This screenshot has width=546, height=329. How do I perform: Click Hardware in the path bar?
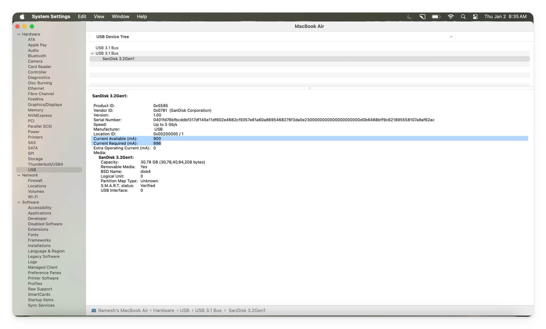pyautogui.click(x=163, y=310)
